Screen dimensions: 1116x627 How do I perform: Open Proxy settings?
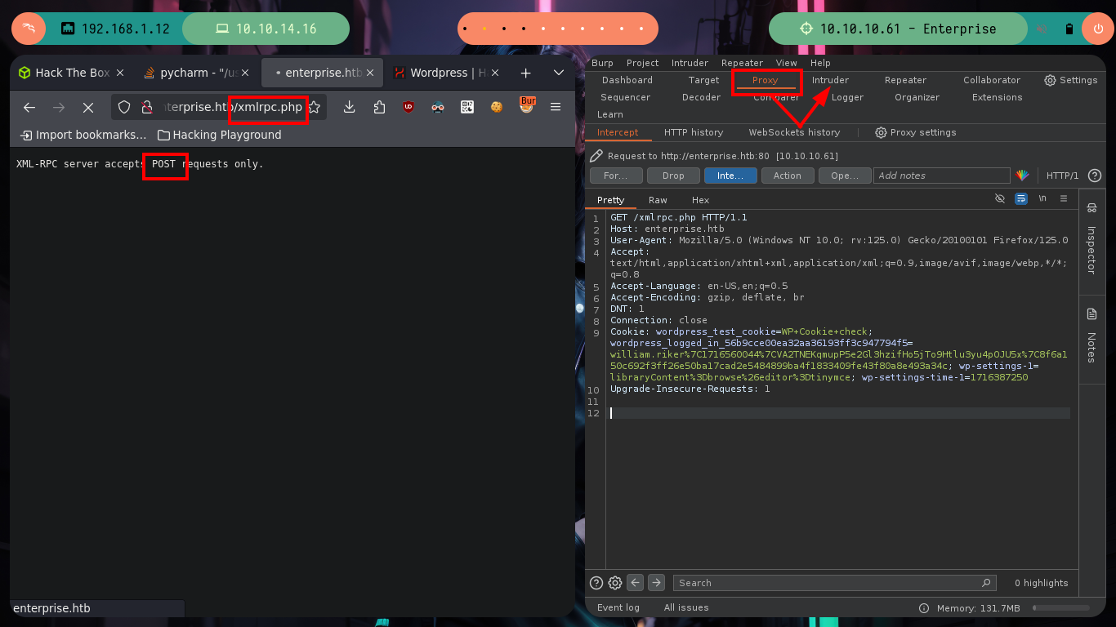pyautogui.click(x=915, y=132)
